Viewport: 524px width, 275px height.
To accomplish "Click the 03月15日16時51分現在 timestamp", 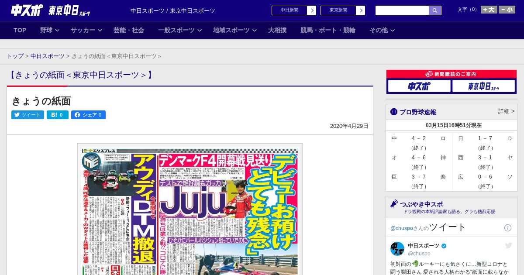I will [454, 125].
